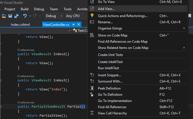Select Create IntelliTest

click(x=138, y=62)
